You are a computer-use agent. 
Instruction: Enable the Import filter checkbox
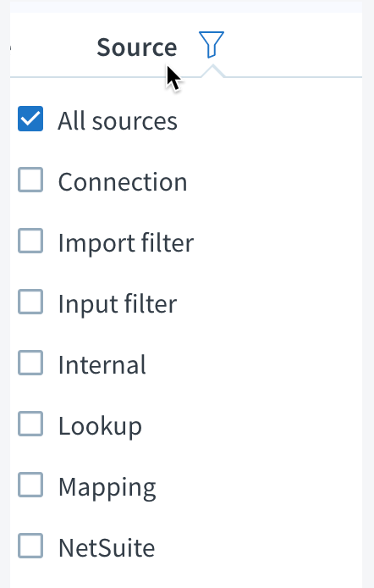pyautogui.click(x=30, y=241)
